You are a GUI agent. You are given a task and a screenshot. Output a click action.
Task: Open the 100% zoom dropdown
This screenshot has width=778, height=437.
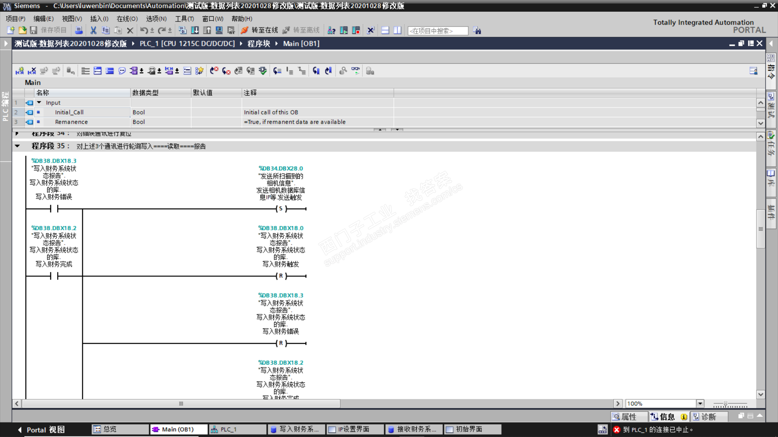tap(700, 403)
